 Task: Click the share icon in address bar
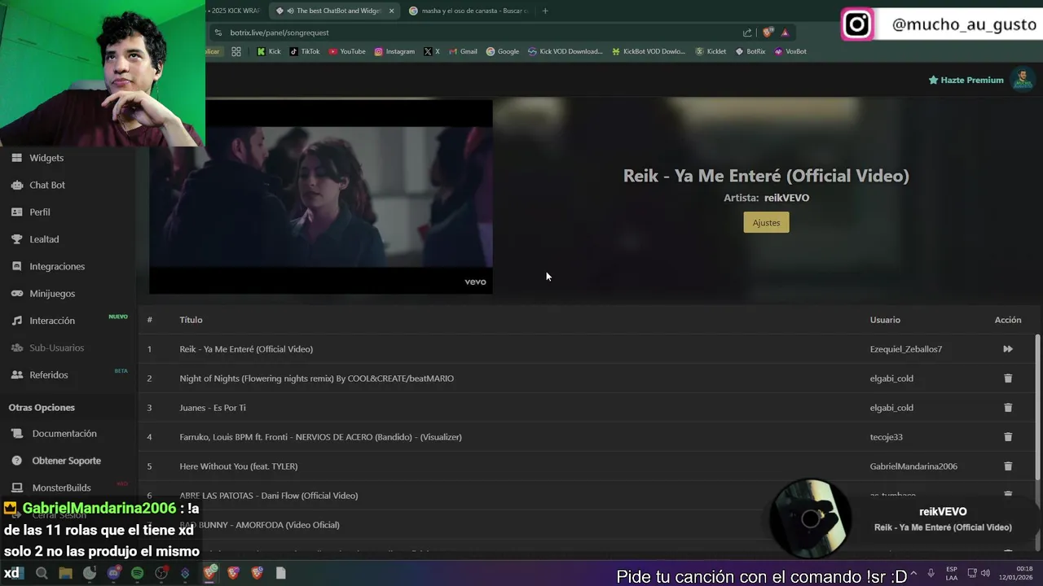pos(747,33)
